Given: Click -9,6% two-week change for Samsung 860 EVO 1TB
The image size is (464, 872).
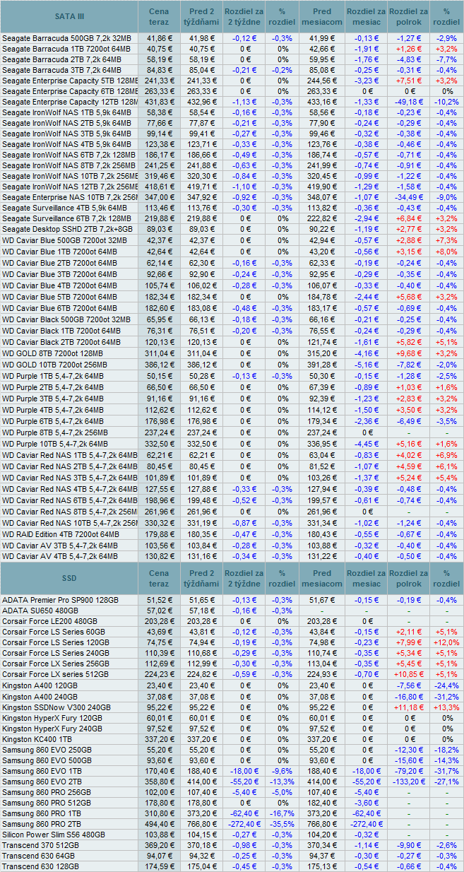Looking at the screenshot, I should [282, 771].
